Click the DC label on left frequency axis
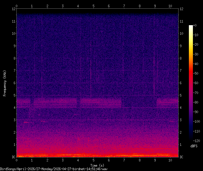 click(x=13, y=157)
